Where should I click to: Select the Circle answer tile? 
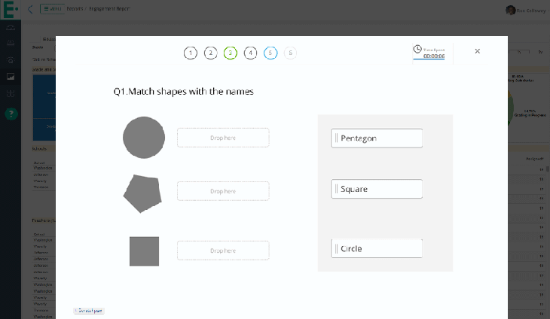(377, 248)
